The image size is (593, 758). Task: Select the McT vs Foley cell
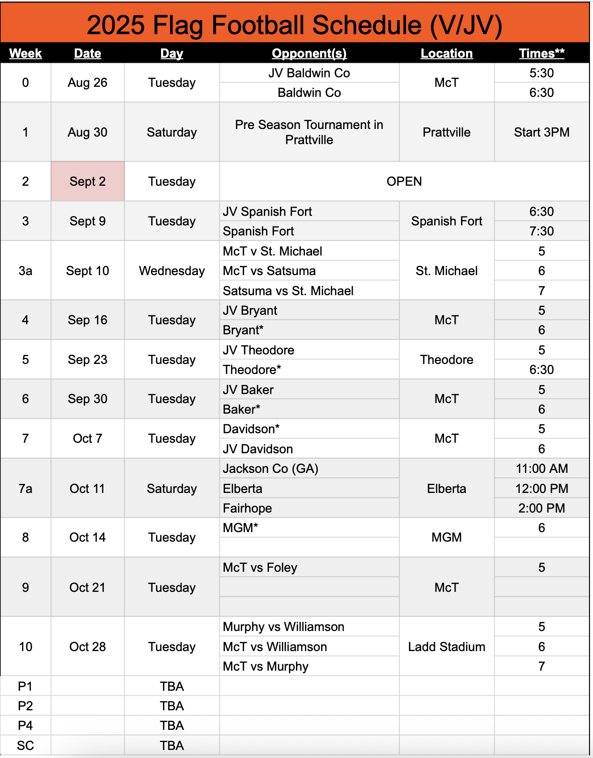260,567
